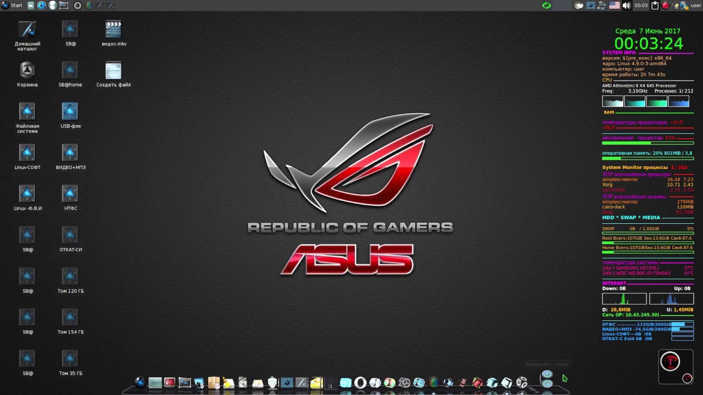Click the 'AMD Athlon(tm) II X4 645 Processor' text
Screen dimensions: 703x395
(639, 86)
